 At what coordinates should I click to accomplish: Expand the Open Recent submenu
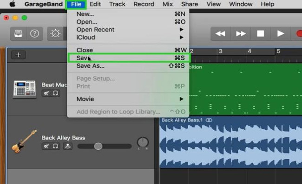tap(128, 30)
